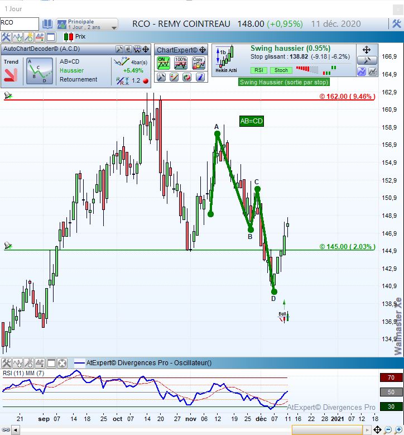Toggle ChartExpert ON button
404x435 pixels.
tap(163, 63)
